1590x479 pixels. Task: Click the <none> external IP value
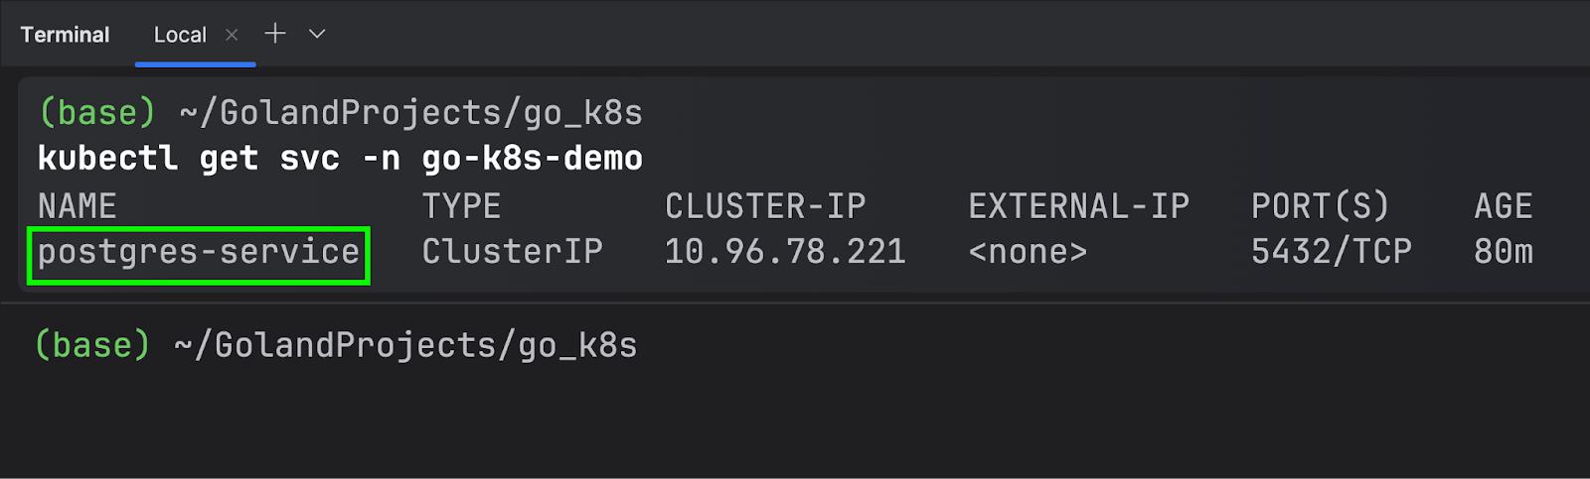point(1028,252)
